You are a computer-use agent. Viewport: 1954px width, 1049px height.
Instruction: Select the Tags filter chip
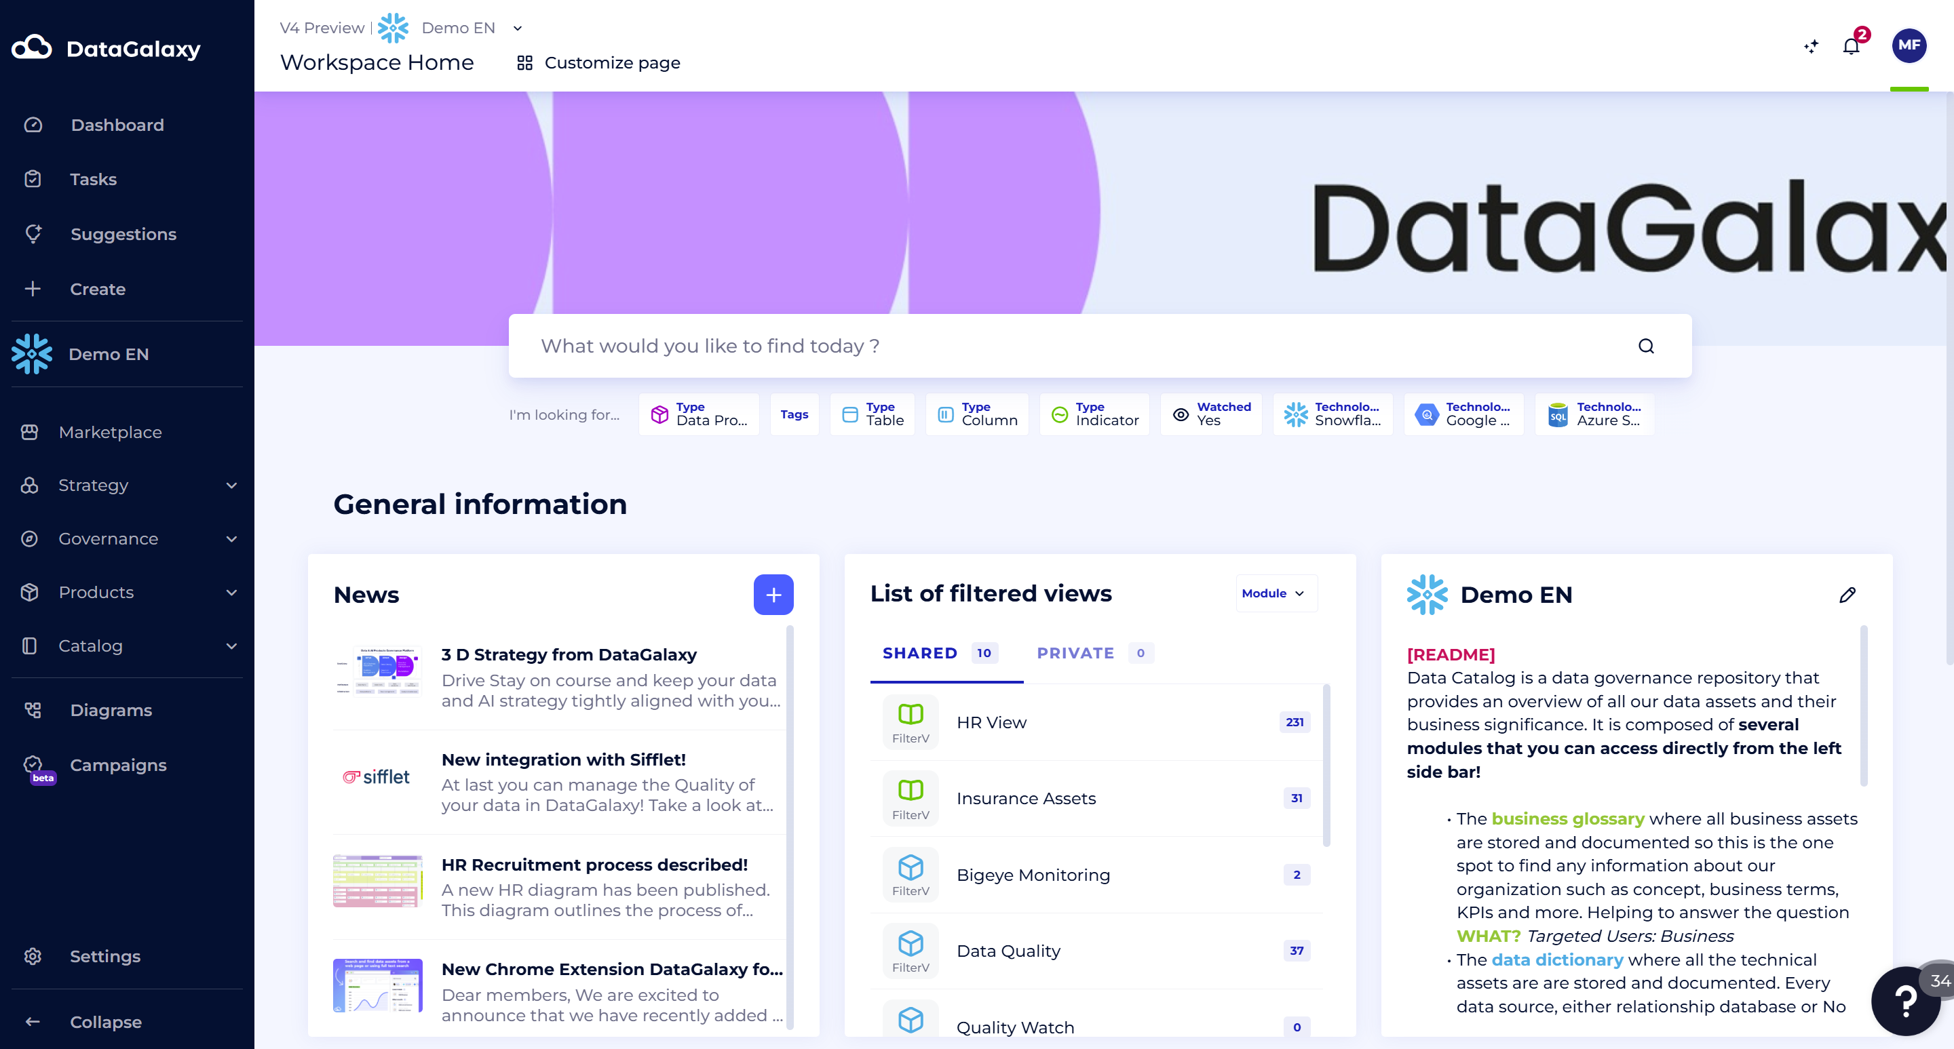click(794, 414)
